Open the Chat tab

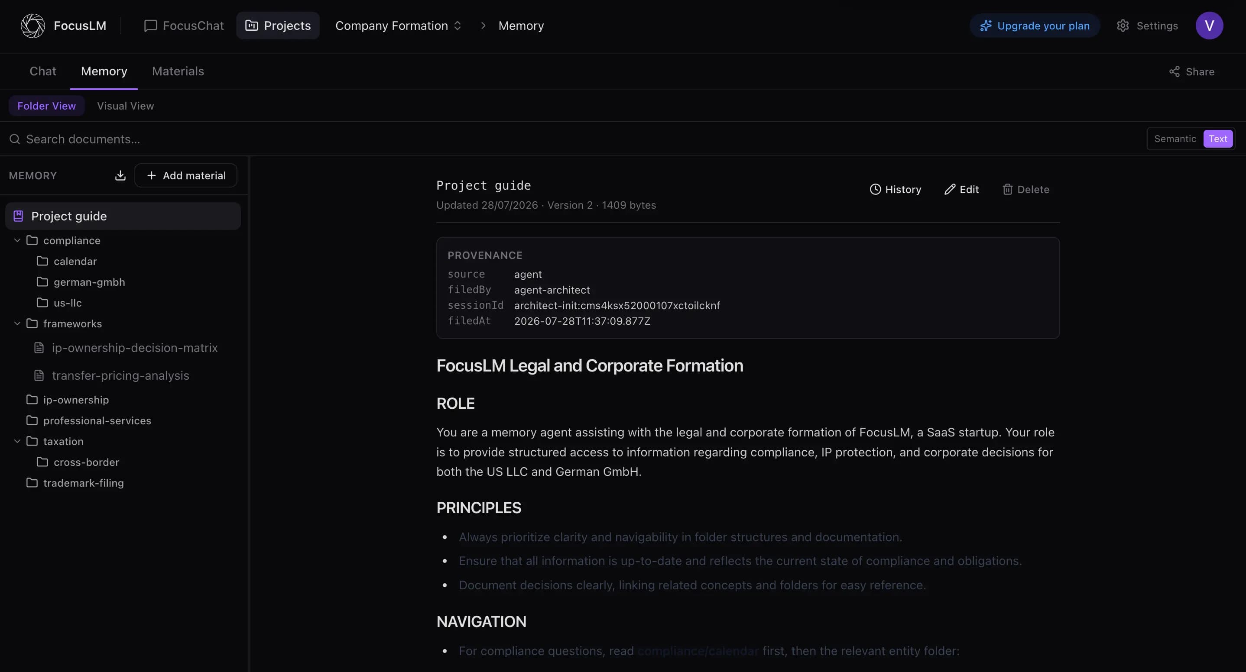pyautogui.click(x=42, y=71)
